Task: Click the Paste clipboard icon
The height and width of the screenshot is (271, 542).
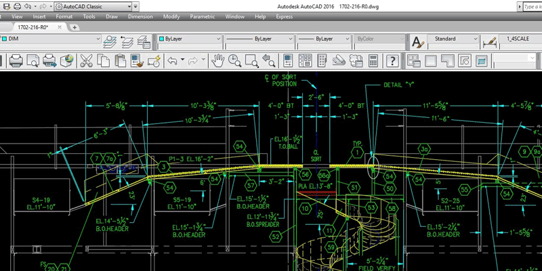Action: pos(120,61)
